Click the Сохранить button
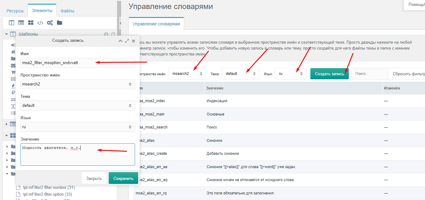 tap(123, 178)
